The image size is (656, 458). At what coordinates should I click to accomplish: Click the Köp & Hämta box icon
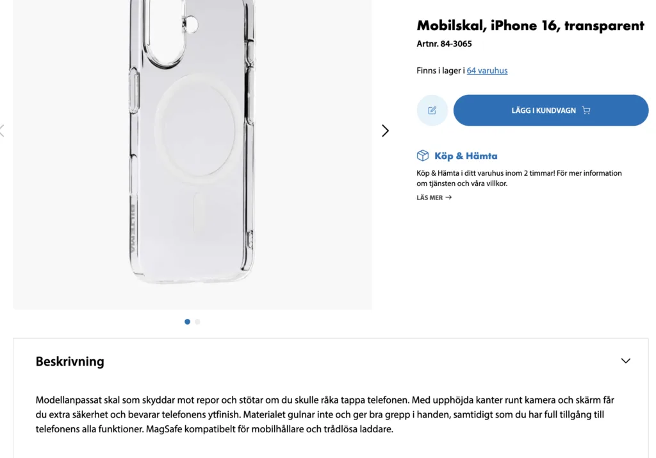[423, 156]
